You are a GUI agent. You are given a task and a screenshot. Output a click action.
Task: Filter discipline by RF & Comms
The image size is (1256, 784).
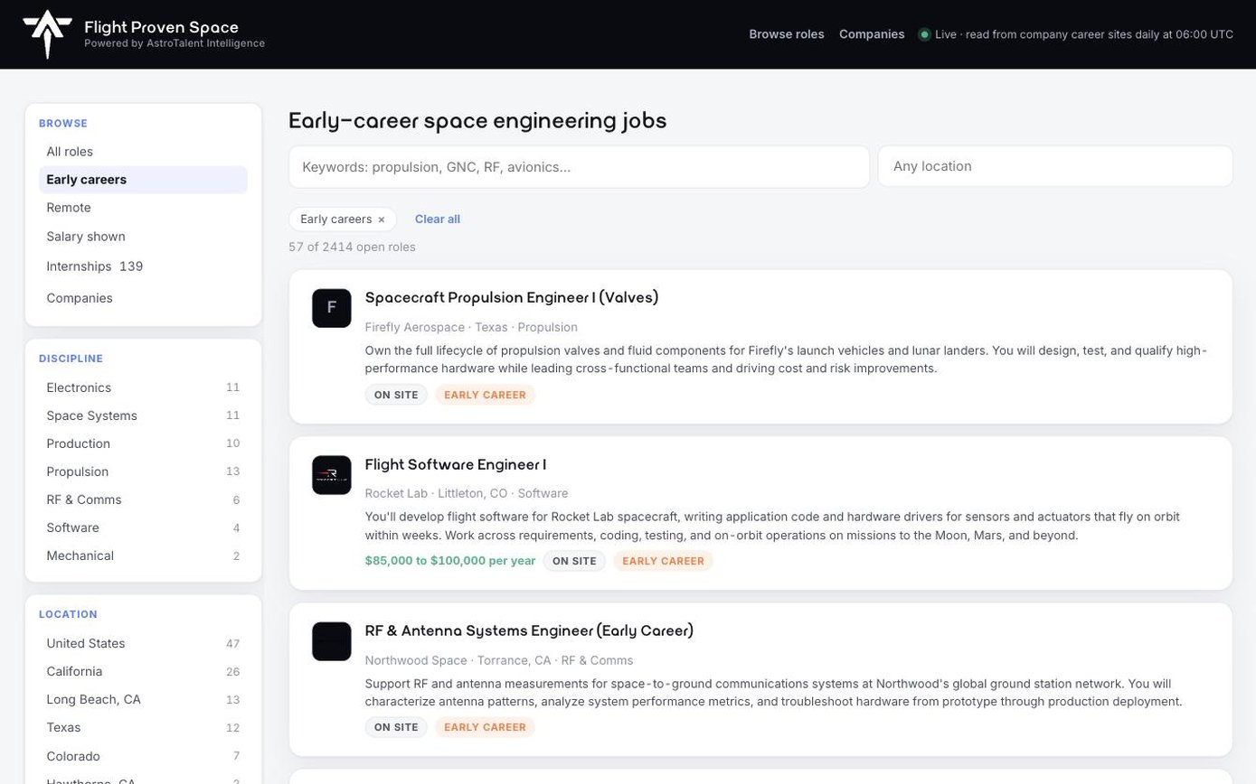(143, 499)
